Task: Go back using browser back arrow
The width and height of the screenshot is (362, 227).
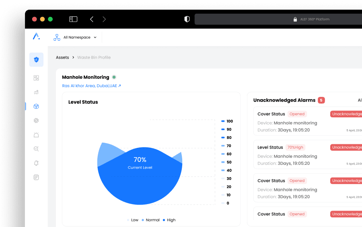Action: click(92, 19)
